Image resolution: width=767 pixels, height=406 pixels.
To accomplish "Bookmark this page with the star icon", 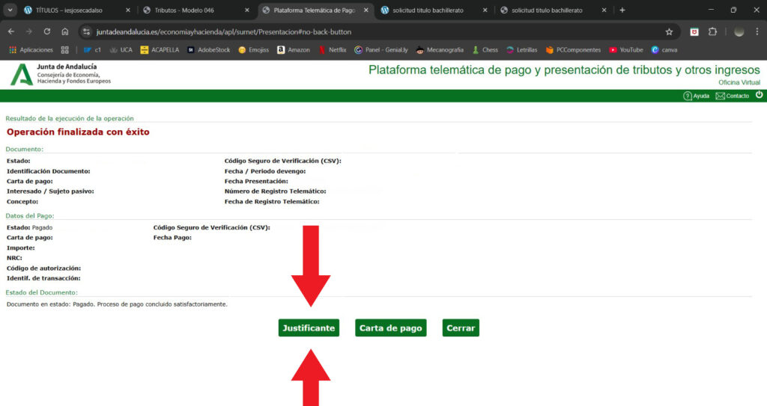I will point(669,32).
